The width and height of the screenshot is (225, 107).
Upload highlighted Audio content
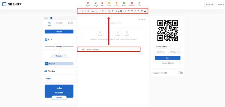tap(127, 33)
